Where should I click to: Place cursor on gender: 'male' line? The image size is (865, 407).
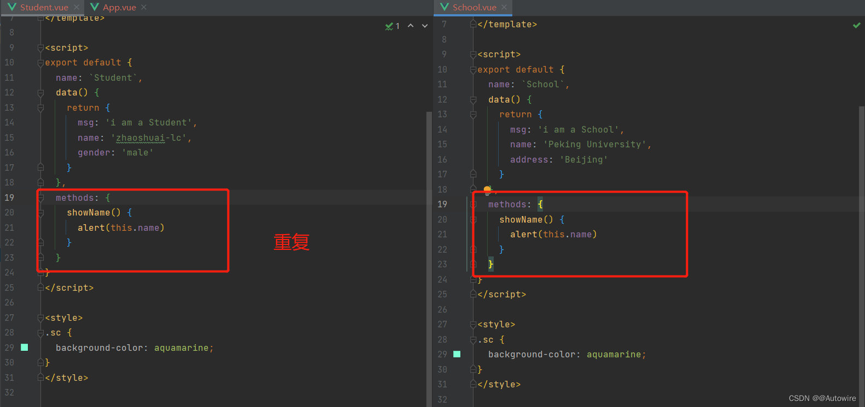point(115,153)
